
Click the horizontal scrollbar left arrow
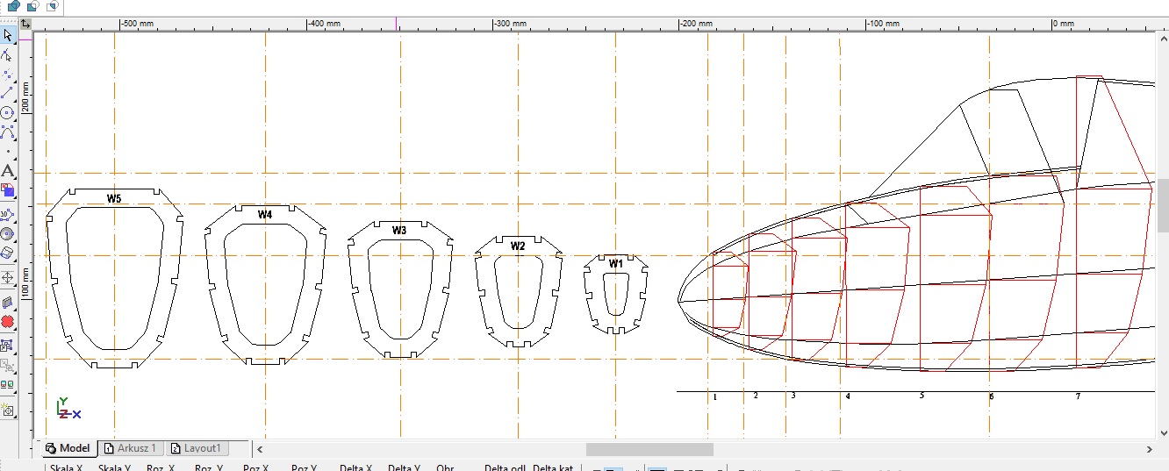pos(261,449)
